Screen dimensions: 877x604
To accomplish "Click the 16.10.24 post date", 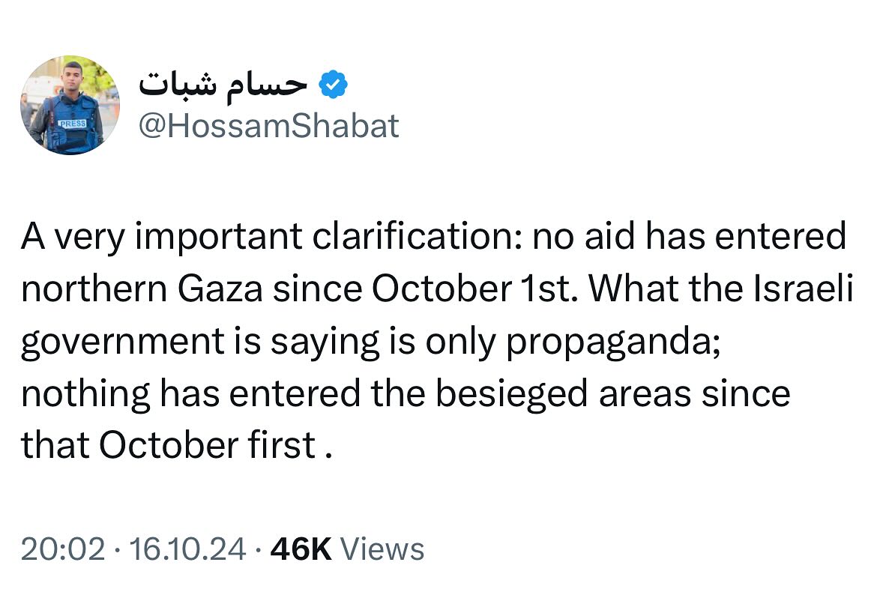I will click(x=187, y=549).
